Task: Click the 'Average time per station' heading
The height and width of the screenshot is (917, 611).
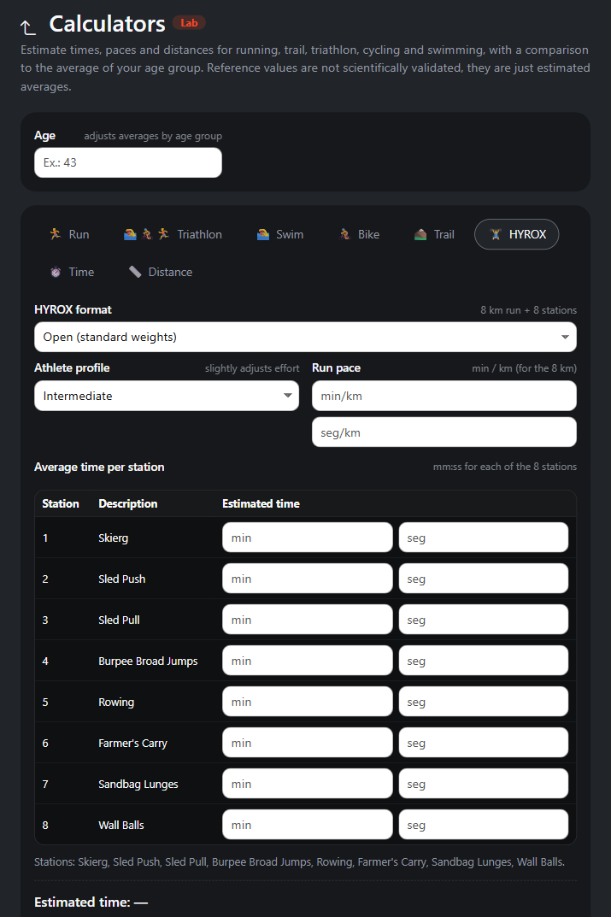Action: [99, 467]
